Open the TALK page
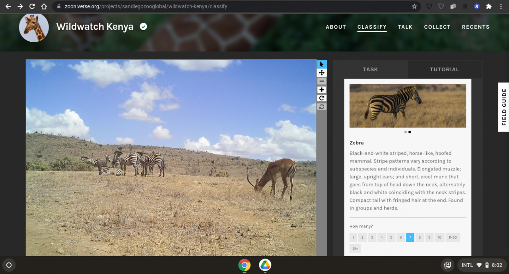The width and height of the screenshot is (509, 274). pos(405,27)
